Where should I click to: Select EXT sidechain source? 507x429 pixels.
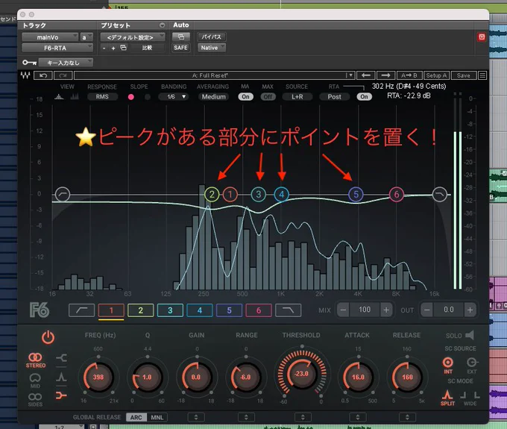tap(472, 366)
